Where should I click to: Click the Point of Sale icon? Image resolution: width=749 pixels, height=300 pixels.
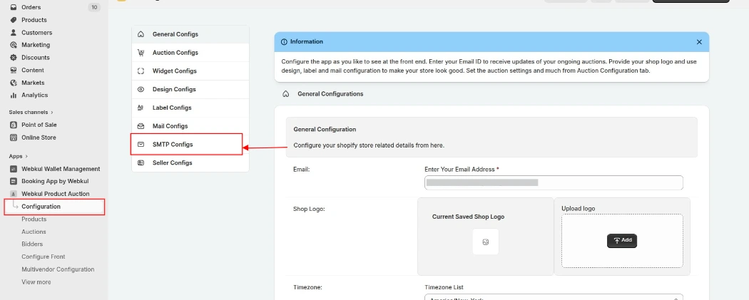click(14, 125)
